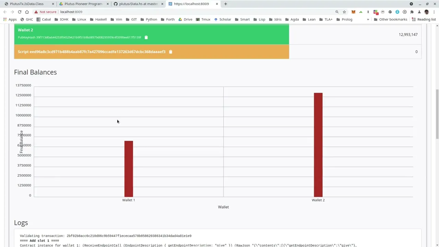This screenshot has height=247, width=439.
Task: Click the MetaMask fox extension icon
Action: point(353,12)
